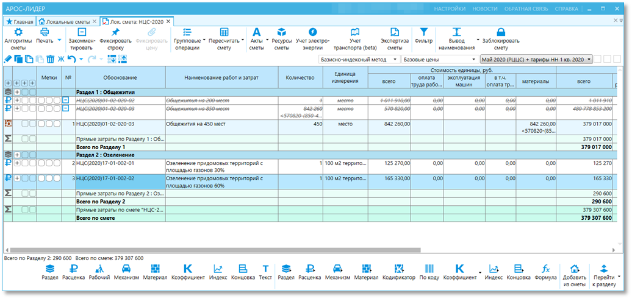Toggle first Метки checkbox for НЦС(2020)01-02-020-03
Screen dimensions: 632x299
(41, 124)
